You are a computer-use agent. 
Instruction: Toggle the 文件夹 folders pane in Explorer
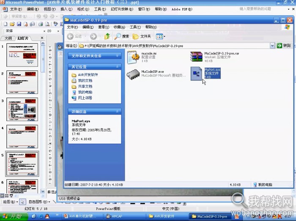[142, 36]
